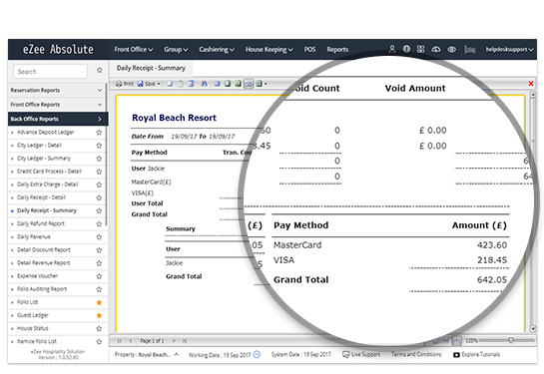
Task: Click the Working Date clock icon
Action: point(257,354)
